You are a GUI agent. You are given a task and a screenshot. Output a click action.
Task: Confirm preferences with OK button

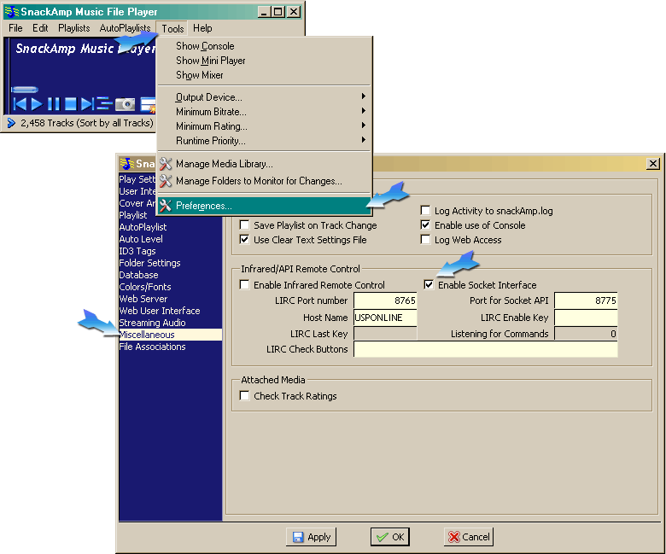click(x=390, y=537)
